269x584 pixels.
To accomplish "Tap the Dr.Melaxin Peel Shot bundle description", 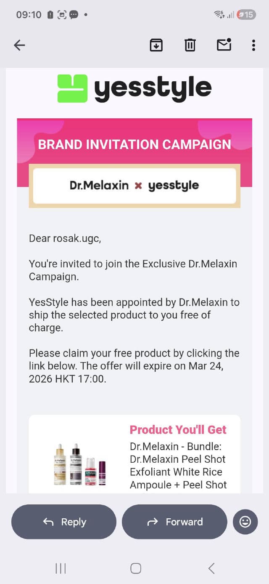I will coord(178,466).
